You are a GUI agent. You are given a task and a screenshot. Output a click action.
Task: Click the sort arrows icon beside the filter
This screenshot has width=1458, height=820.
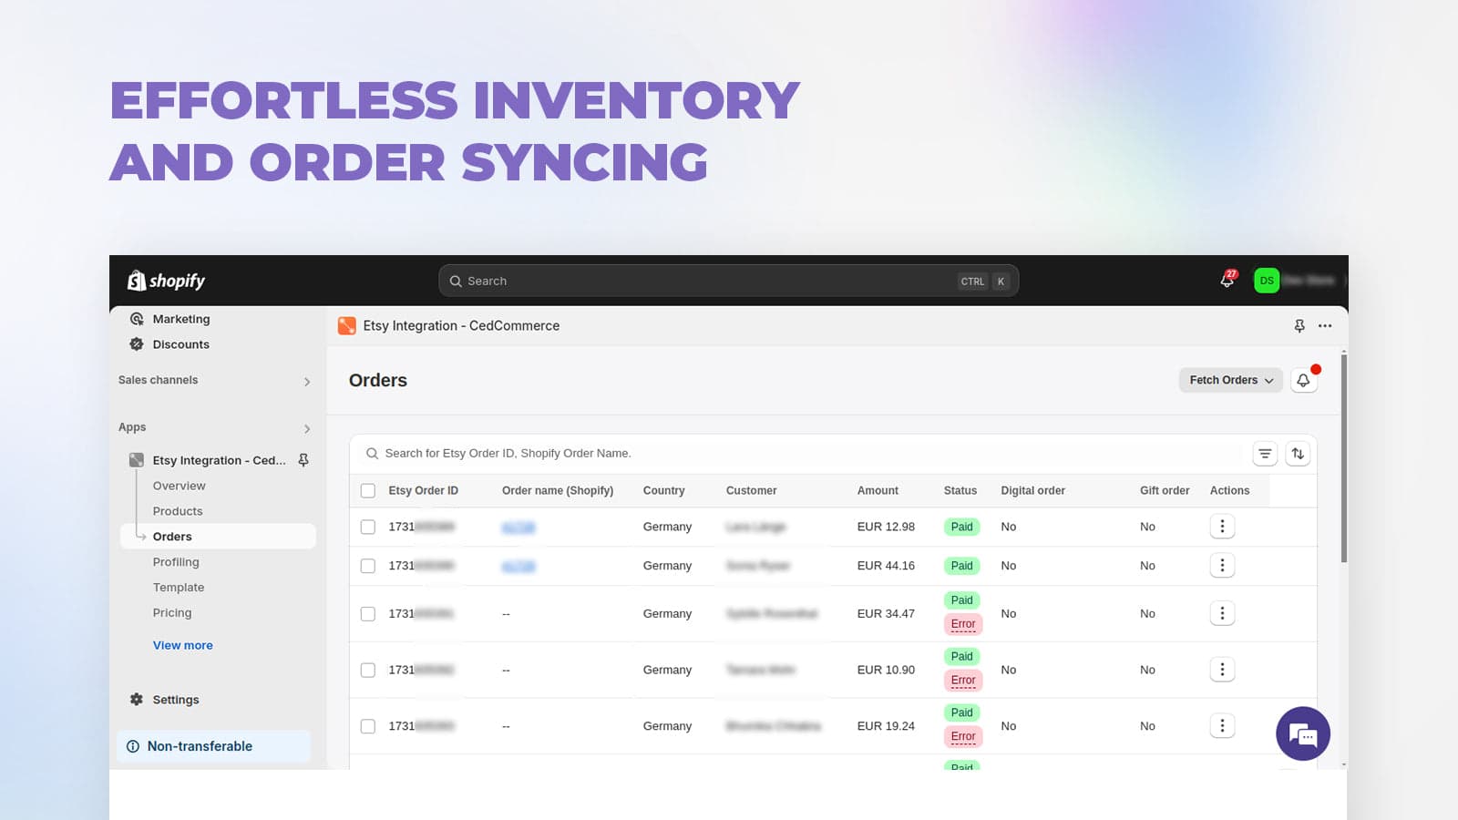click(x=1297, y=453)
